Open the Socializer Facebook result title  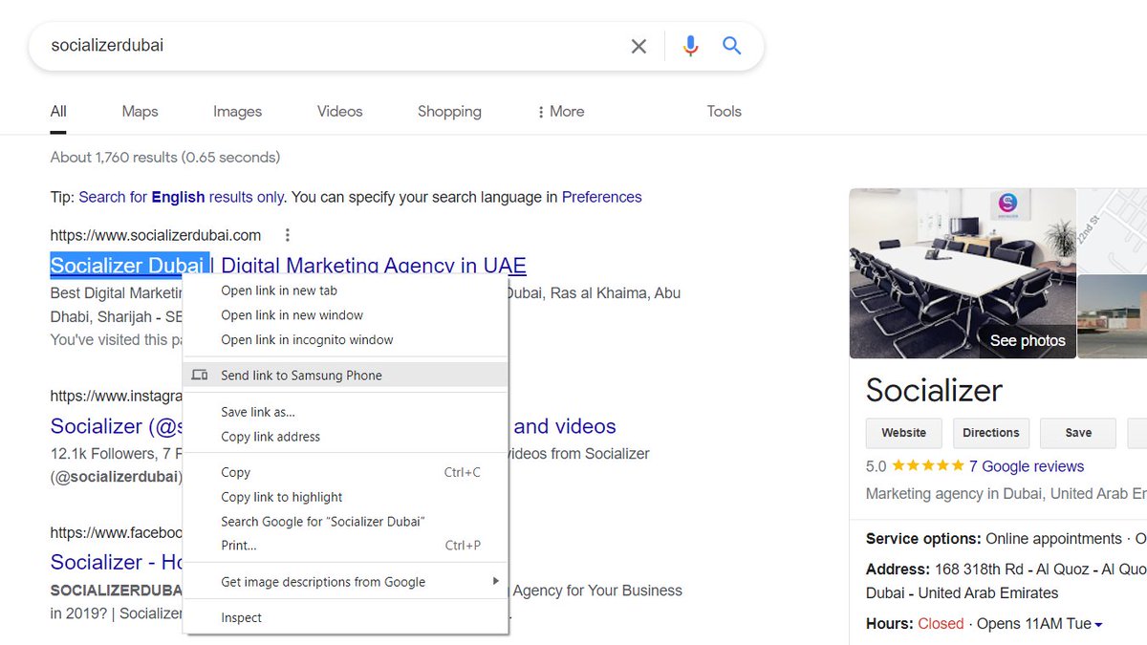(116, 562)
